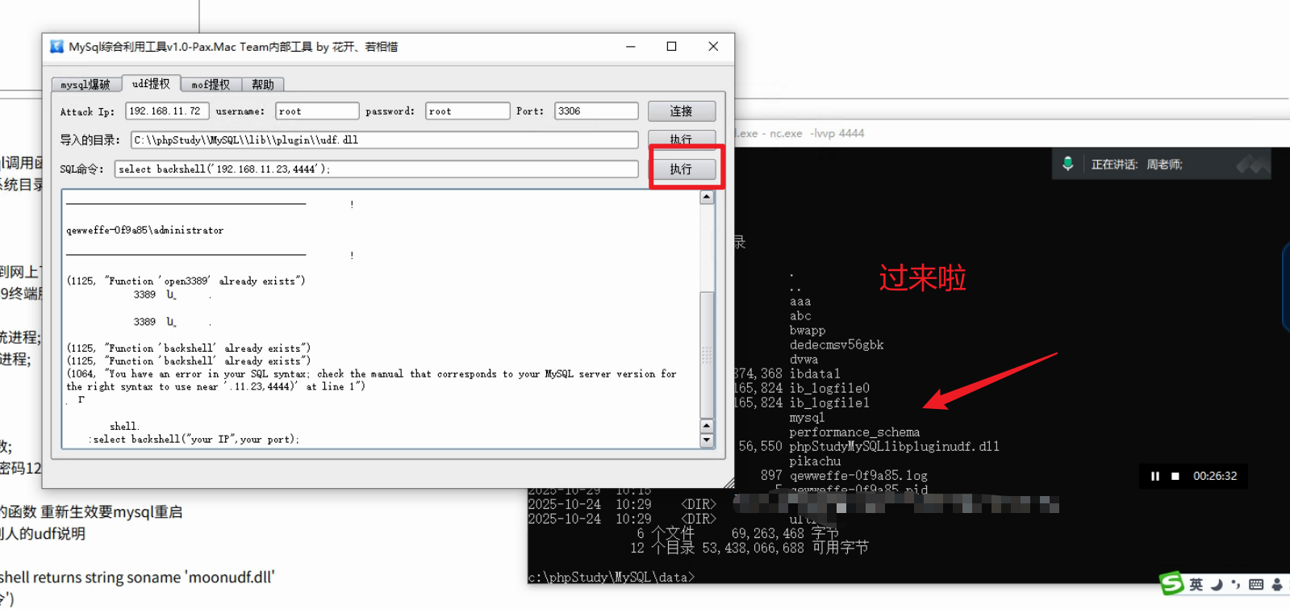Open the mof提权 tab
The width and height of the screenshot is (1290, 609).
[x=211, y=85]
